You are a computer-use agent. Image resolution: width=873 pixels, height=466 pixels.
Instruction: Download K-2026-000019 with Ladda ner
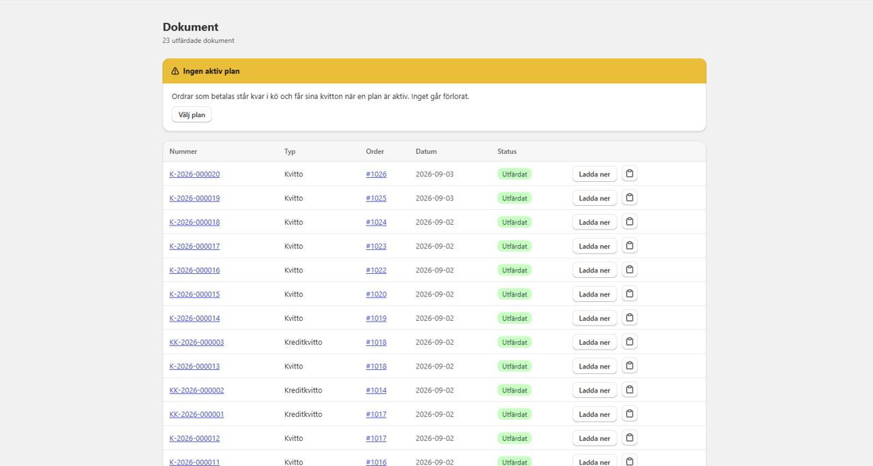click(x=595, y=198)
